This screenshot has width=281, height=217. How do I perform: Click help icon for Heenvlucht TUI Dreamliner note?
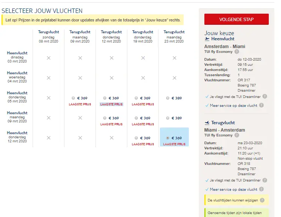click(265, 96)
